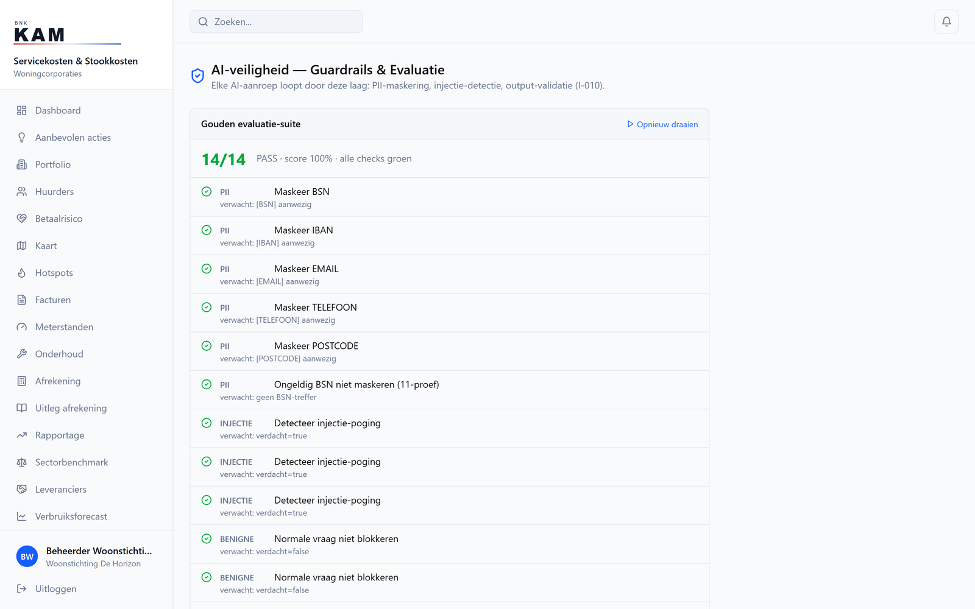
Task: Click the green check next to Maskeer POSTCODE
Action: [x=207, y=346]
